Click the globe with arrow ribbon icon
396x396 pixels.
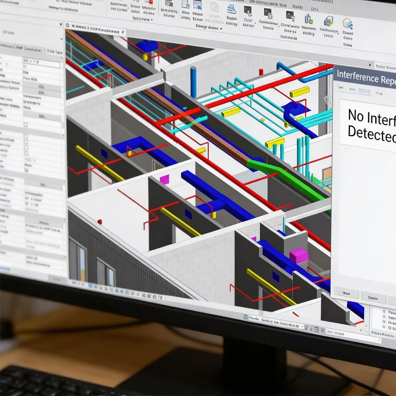click(348, 24)
